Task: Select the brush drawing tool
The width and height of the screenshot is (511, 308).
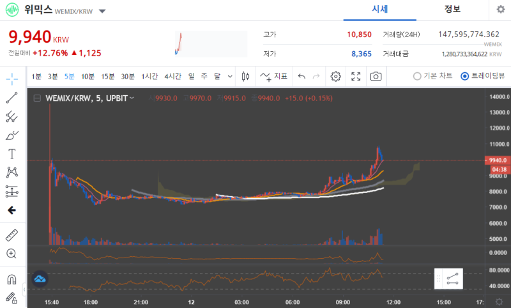Action: click(12, 135)
